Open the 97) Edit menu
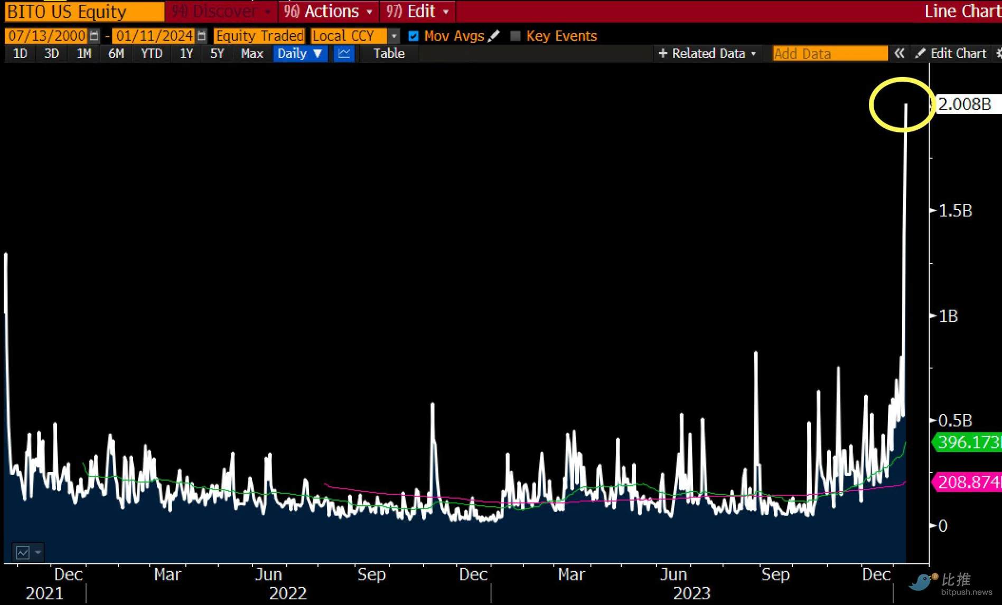1002x605 pixels. click(x=417, y=11)
